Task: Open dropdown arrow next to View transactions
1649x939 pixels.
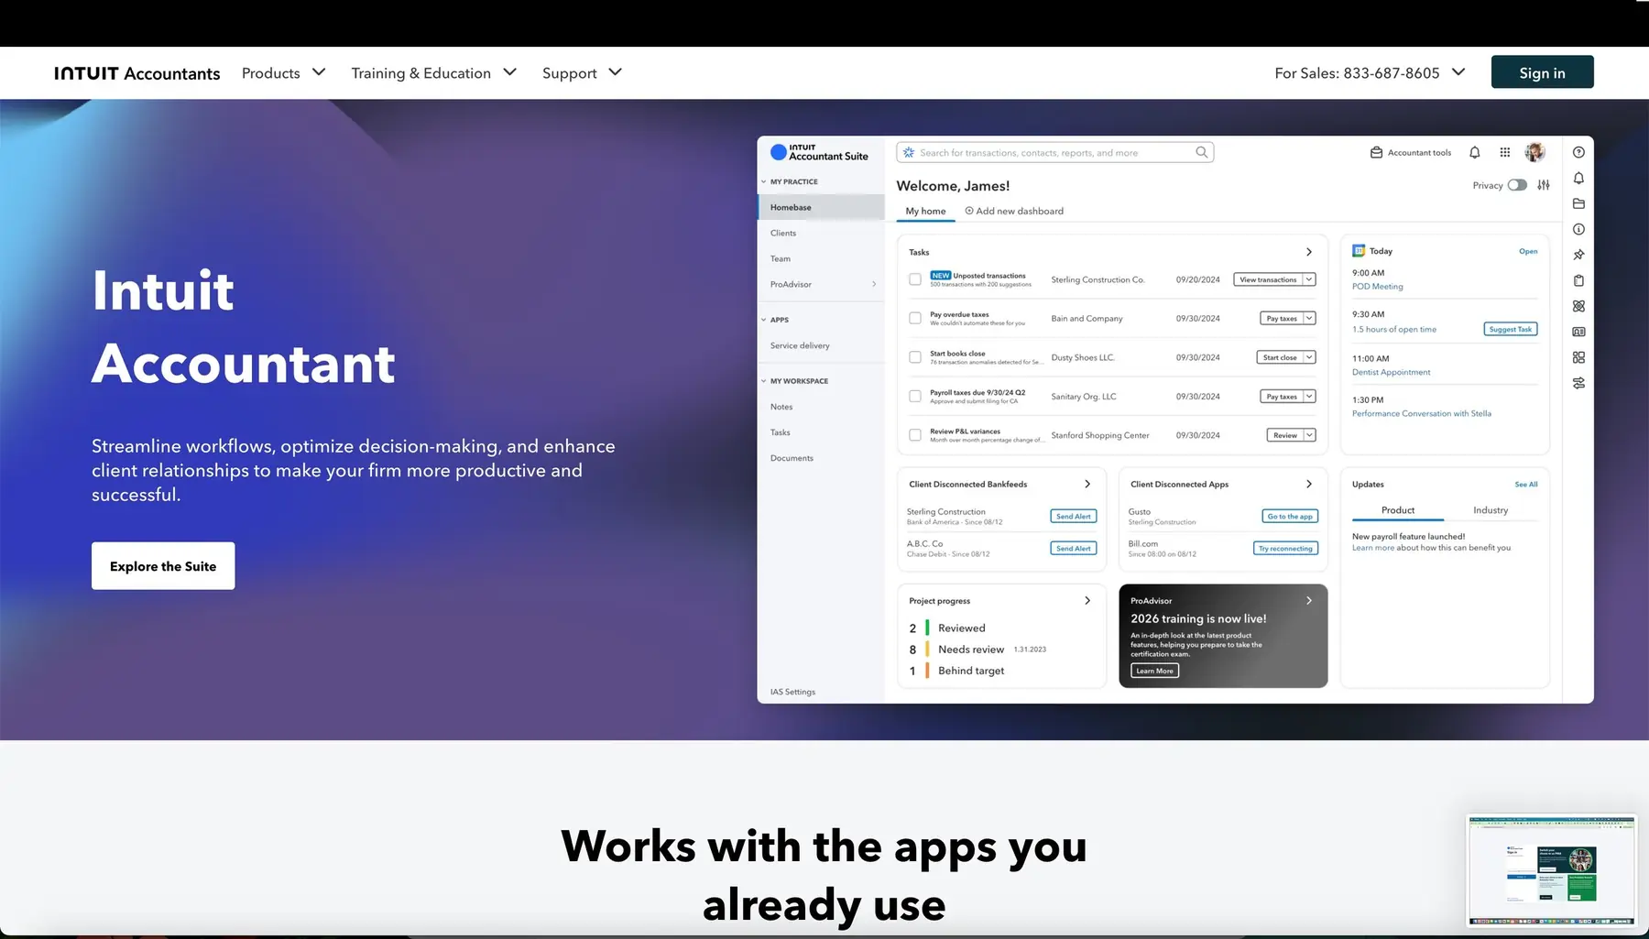Action: (x=1309, y=279)
